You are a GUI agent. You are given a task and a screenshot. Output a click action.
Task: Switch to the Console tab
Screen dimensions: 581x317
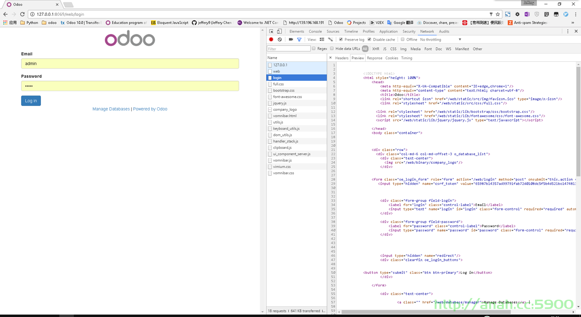point(316,31)
